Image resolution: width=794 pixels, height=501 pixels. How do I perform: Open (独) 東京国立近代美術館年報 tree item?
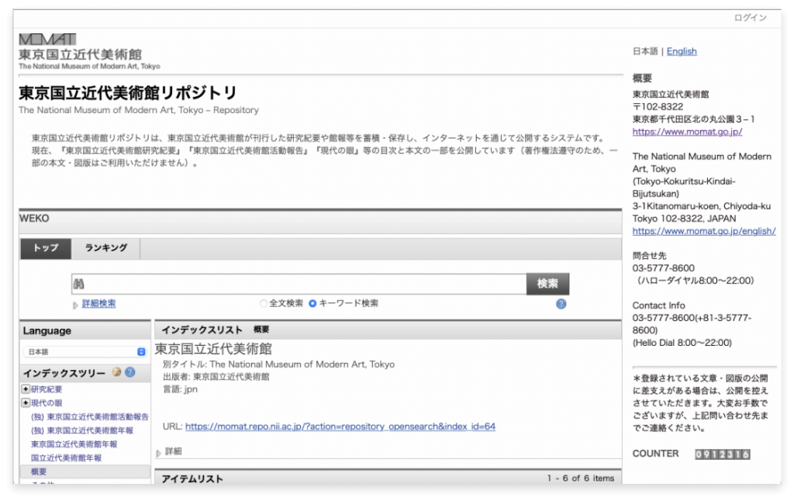click(x=82, y=430)
